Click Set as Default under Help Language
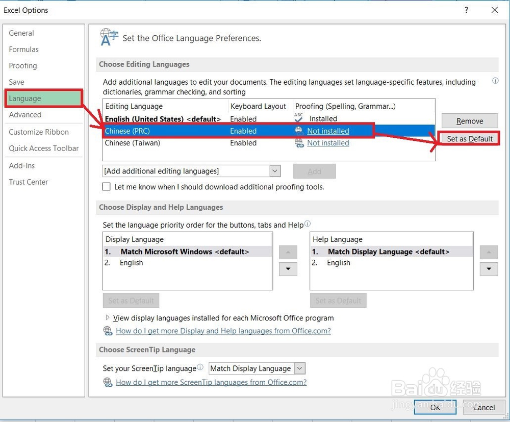This screenshot has height=422, width=510. coord(338,301)
